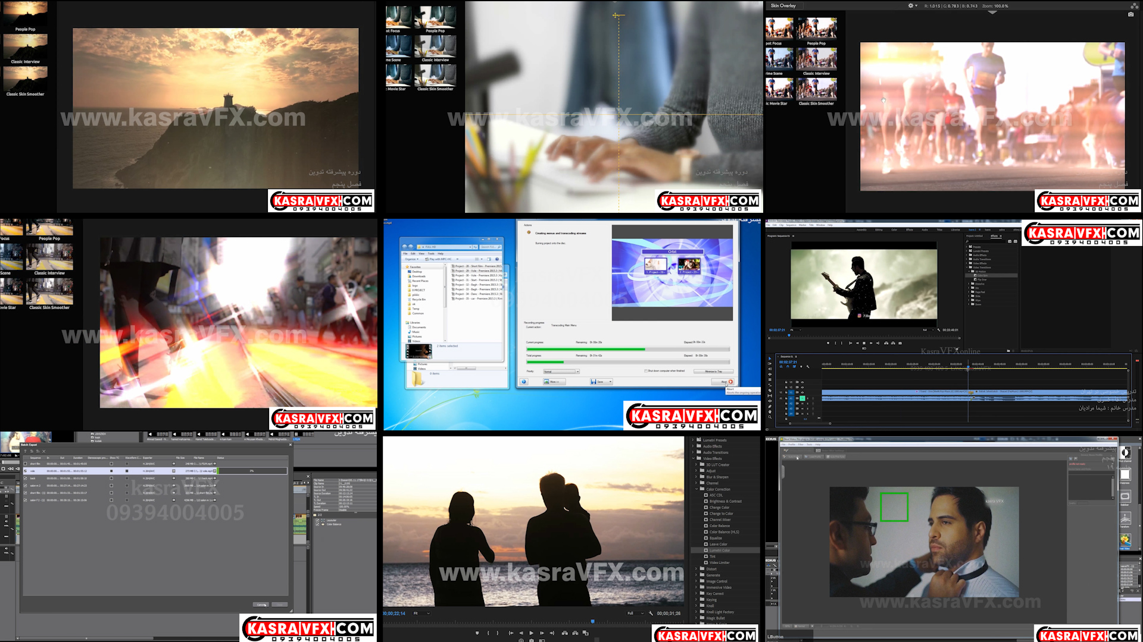This screenshot has height=642, width=1143.
Task: Check the 'short film' sequence checkbox in Batch Export
Action: click(25, 464)
